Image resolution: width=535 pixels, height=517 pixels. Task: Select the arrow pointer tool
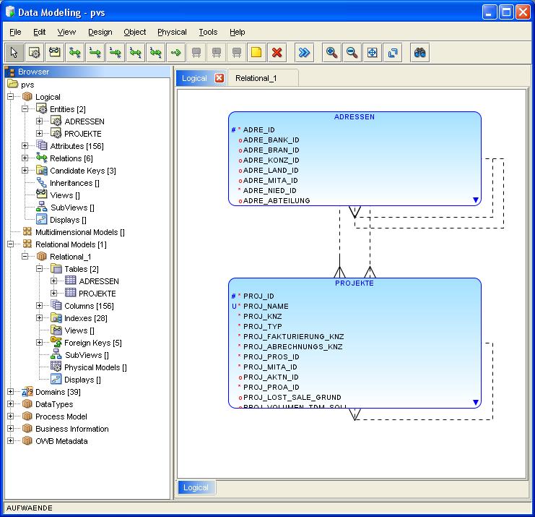click(x=14, y=53)
